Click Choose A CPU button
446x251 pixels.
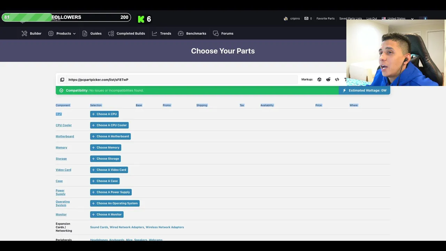(104, 114)
